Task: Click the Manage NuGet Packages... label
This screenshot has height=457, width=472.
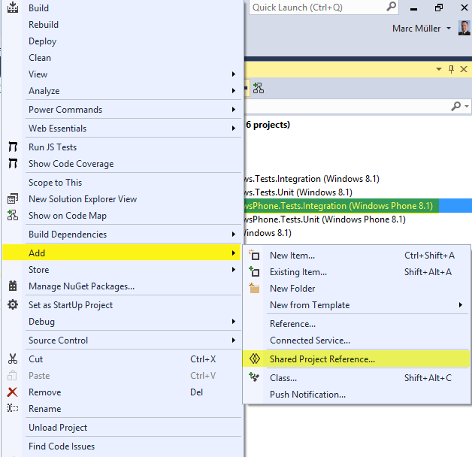Action: coord(81,286)
